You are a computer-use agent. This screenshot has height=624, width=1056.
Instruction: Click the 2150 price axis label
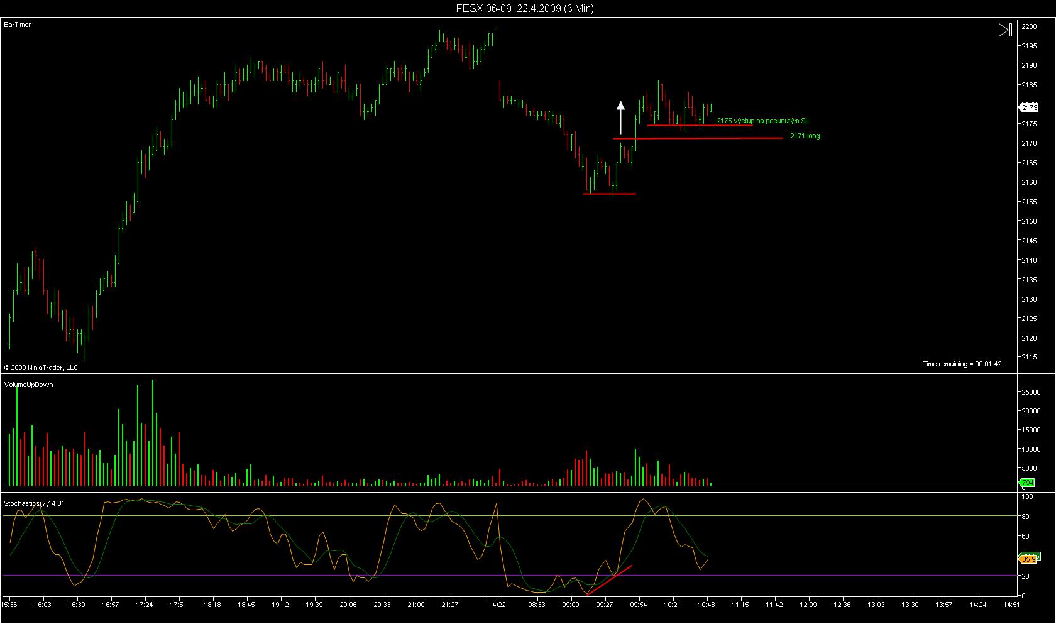1030,221
